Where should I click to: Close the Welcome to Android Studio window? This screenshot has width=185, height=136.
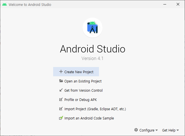pos(178,4)
